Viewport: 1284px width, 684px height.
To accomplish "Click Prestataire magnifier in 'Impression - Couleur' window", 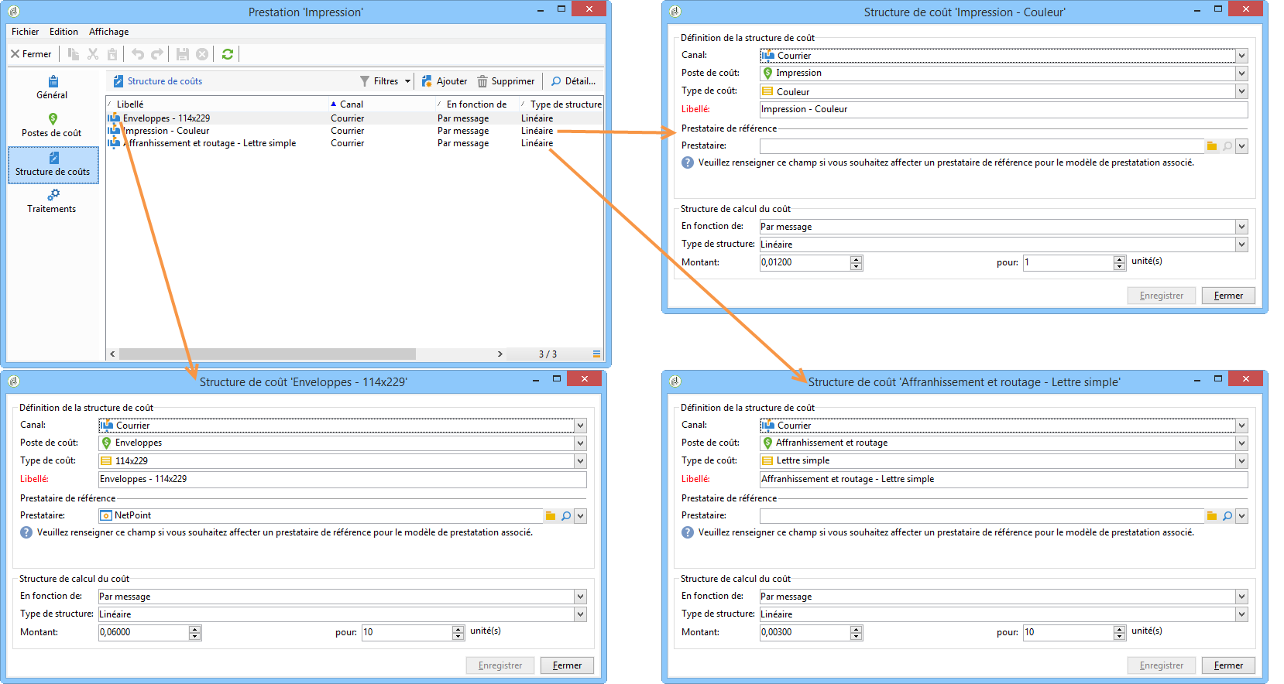I will point(1227,146).
